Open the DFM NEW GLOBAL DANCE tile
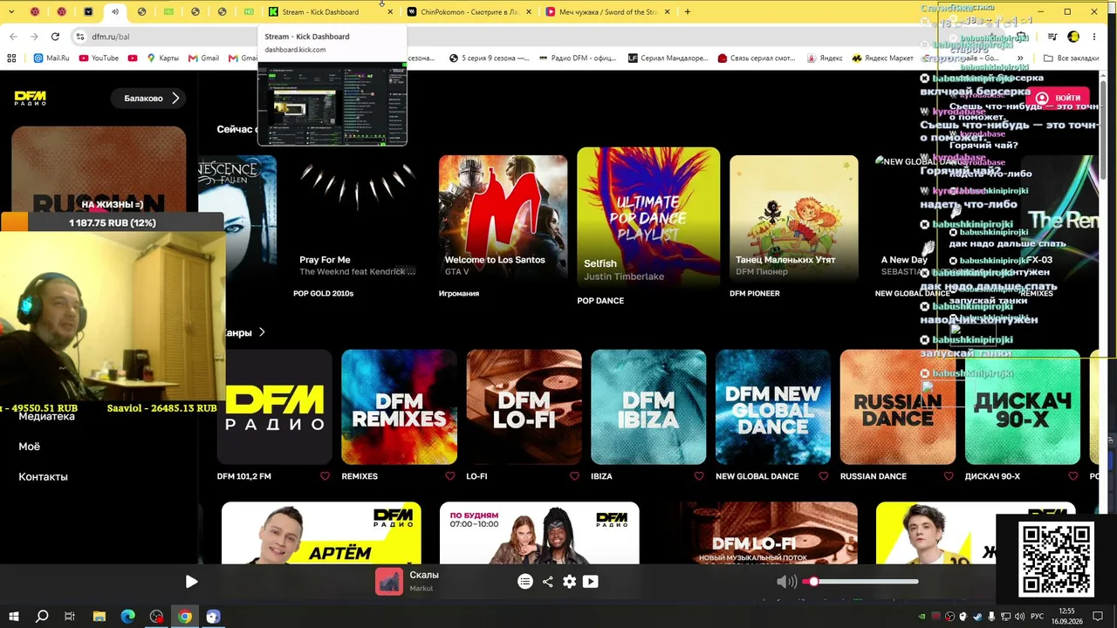This screenshot has width=1117, height=628. click(773, 407)
